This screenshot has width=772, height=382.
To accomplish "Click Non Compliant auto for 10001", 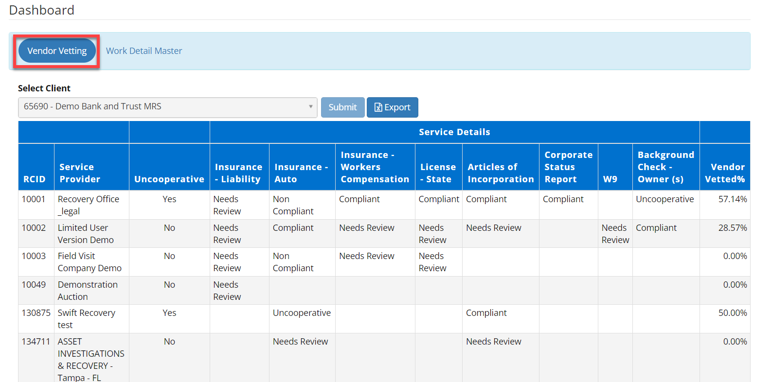I will tap(302, 205).
